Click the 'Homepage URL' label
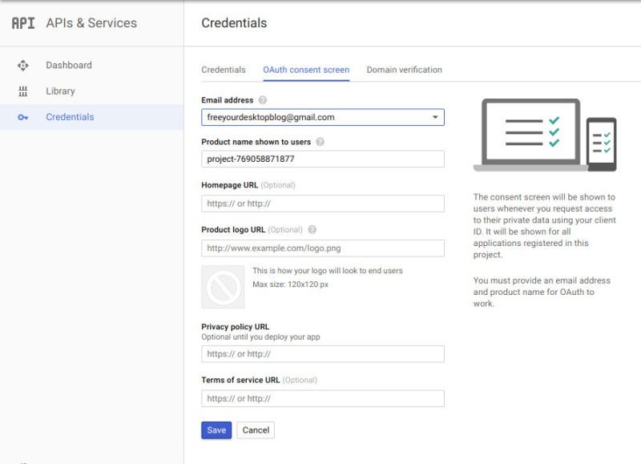This screenshot has height=464, width=641. tap(229, 185)
